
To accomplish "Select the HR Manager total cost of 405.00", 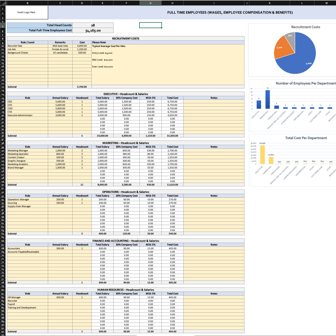I will 172,297.
